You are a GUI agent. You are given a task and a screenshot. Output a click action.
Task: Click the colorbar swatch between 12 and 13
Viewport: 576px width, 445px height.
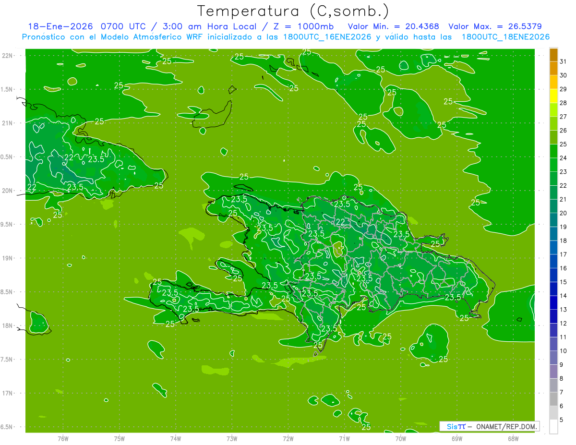553,316
